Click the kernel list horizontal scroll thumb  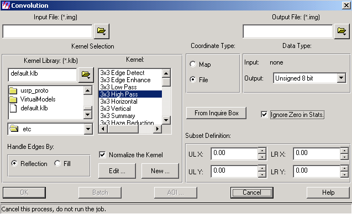[123, 129]
